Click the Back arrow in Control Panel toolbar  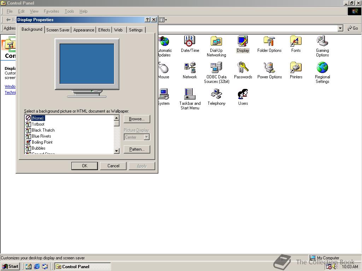(8, 20)
